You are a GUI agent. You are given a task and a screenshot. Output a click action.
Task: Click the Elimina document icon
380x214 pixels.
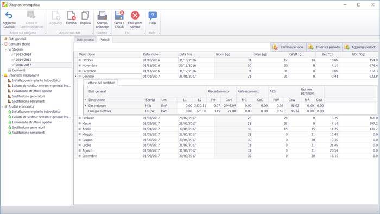tap(71, 16)
